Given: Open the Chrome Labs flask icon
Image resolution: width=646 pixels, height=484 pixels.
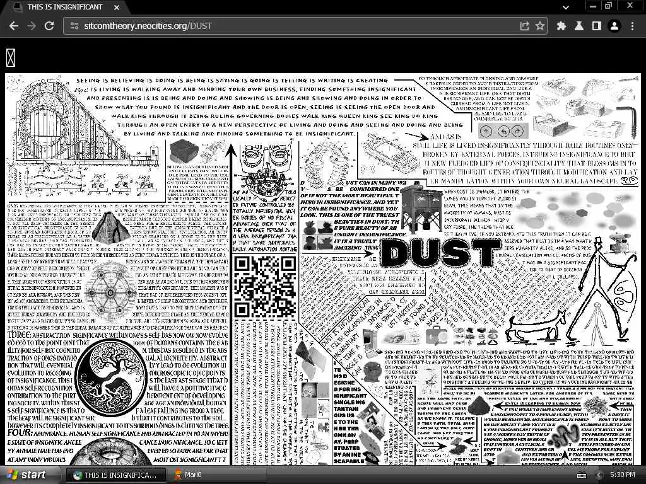Looking at the screenshot, I should (579, 26).
